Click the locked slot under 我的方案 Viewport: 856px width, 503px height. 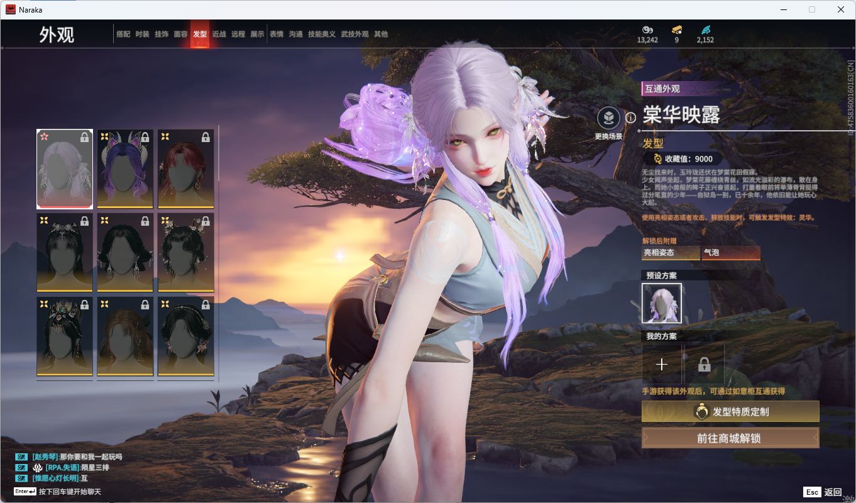click(704, 364)
